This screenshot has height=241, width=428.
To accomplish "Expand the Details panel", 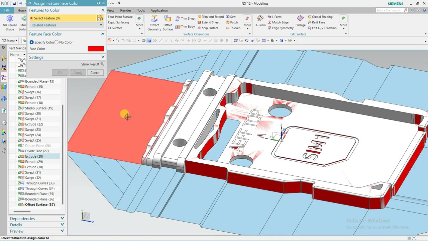I will tap(62, 225).
